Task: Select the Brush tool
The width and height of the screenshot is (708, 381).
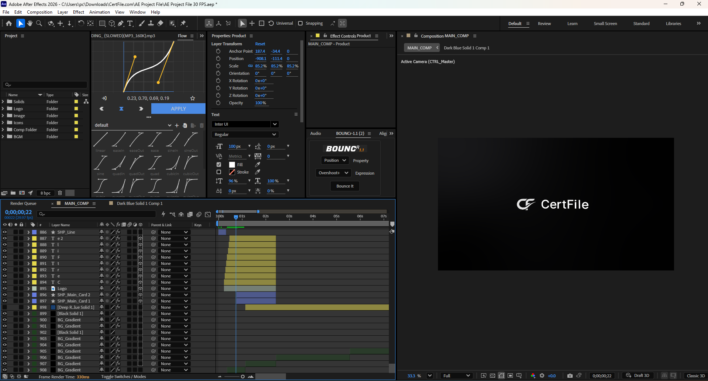Action: click(x=142, y=23)
